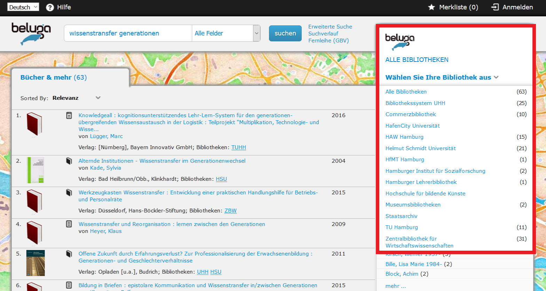Open Alternde Institutionen result title
This screenshot has height=291, width=546.
(162, 161)
